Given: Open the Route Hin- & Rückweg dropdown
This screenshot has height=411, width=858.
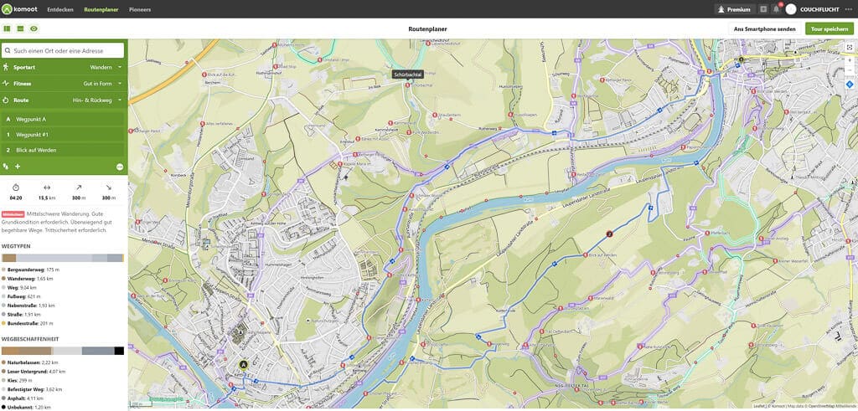Looking at the screenshot, I should [96, 100].
